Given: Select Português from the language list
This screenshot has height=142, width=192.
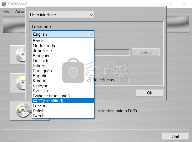Looking at the screenshot, I should point(63,71).
